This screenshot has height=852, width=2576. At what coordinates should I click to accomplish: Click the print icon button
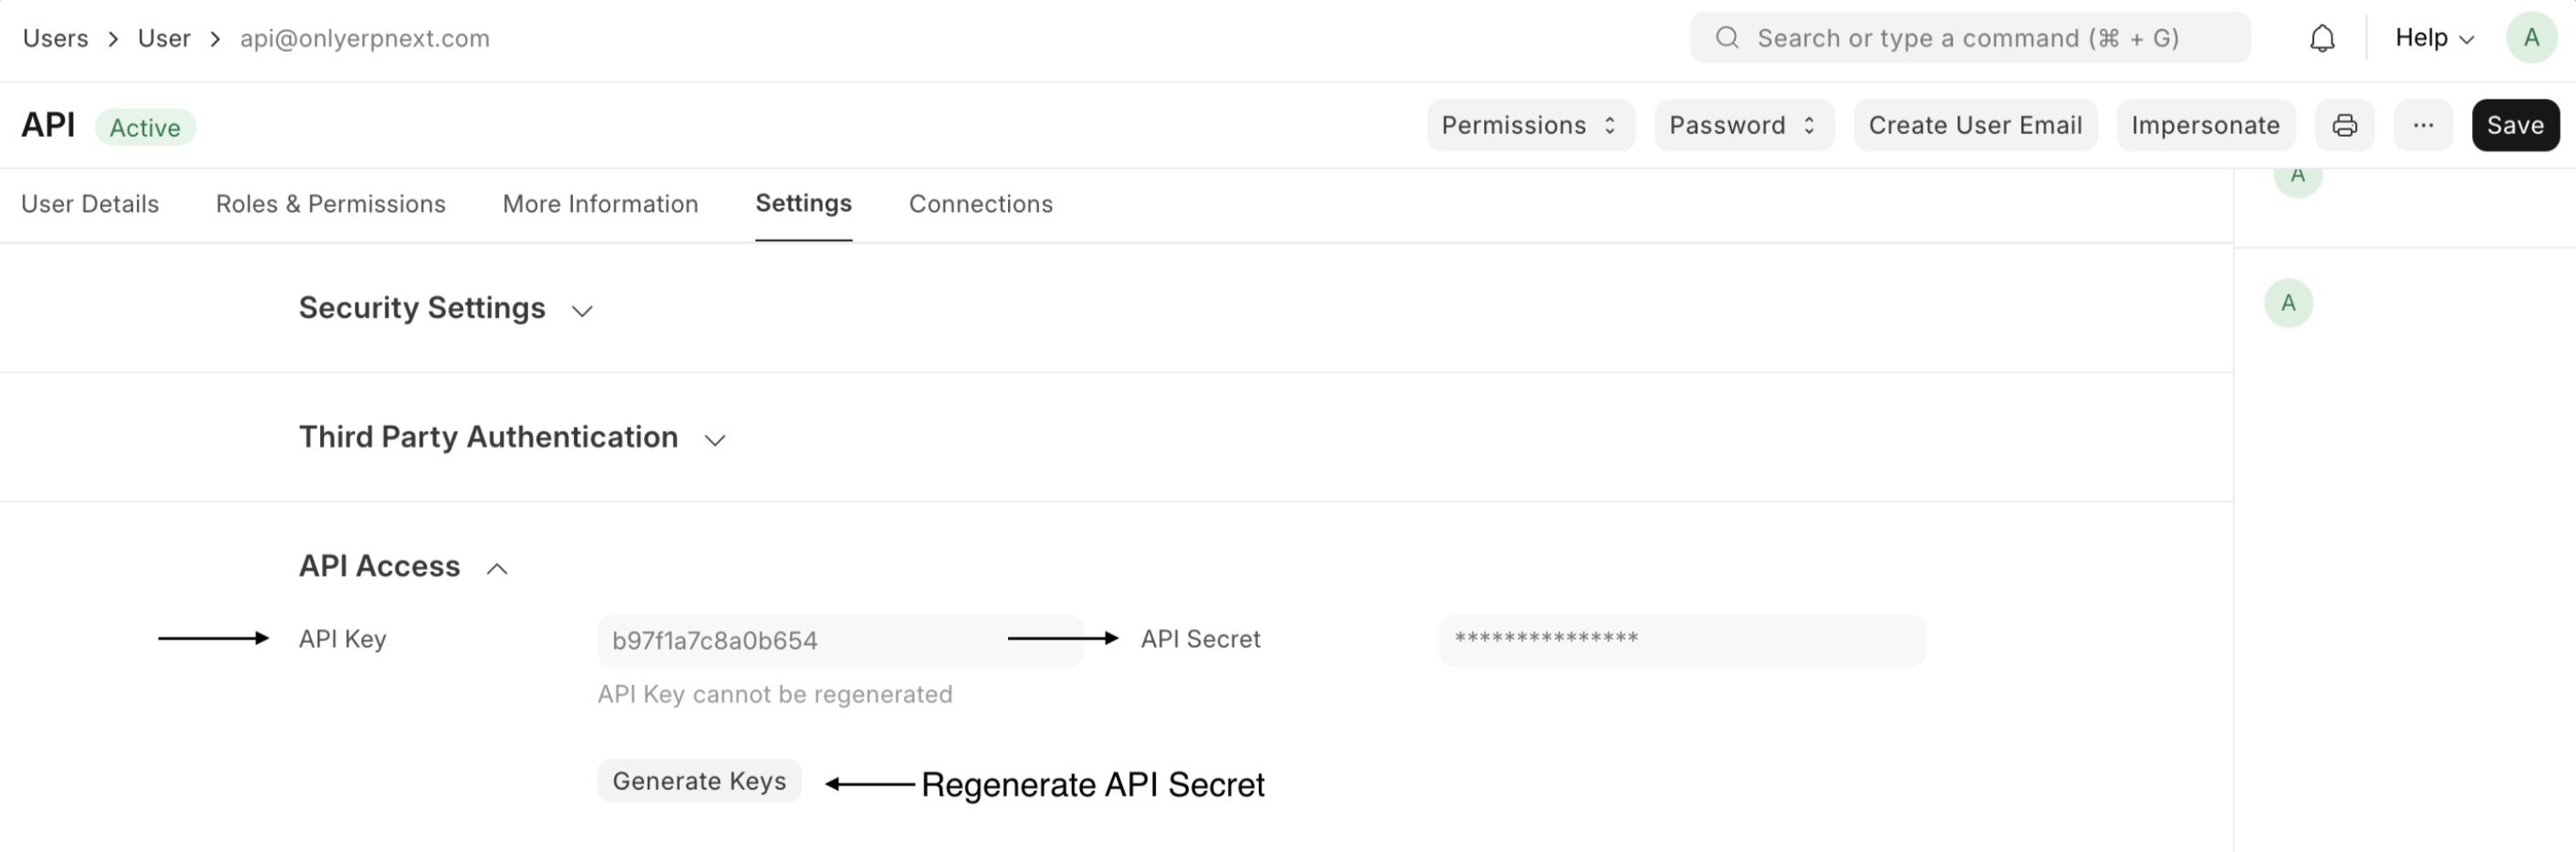point(2344,125)
